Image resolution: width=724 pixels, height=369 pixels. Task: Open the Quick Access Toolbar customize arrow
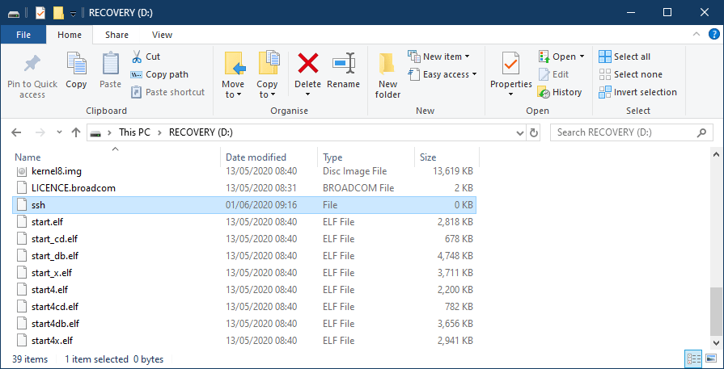pyautogui.click(x=73, y=14)
